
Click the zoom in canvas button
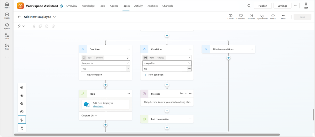pyautogui.click(x=22, y=88)
